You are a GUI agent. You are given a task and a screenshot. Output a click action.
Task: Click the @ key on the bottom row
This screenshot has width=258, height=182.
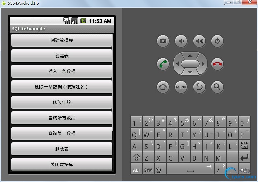coord(160,169)
